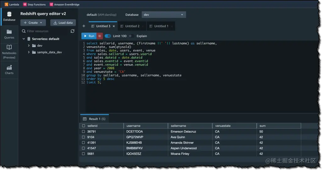Sort by the username column header
322x170 pixels.
point(146,126)
